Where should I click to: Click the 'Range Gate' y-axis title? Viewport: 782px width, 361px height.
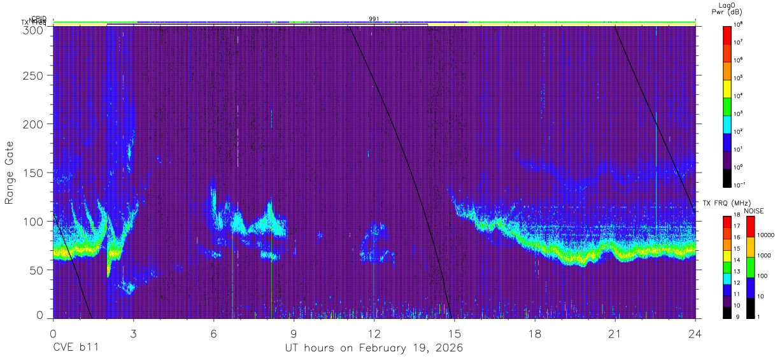[x=10, y=172]
